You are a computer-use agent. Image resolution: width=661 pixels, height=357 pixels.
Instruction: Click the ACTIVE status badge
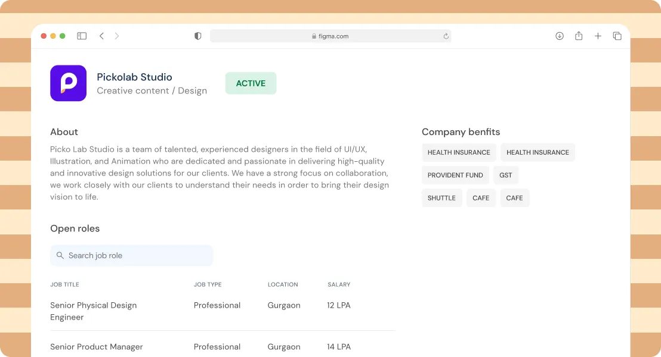(x=251, y=83)
